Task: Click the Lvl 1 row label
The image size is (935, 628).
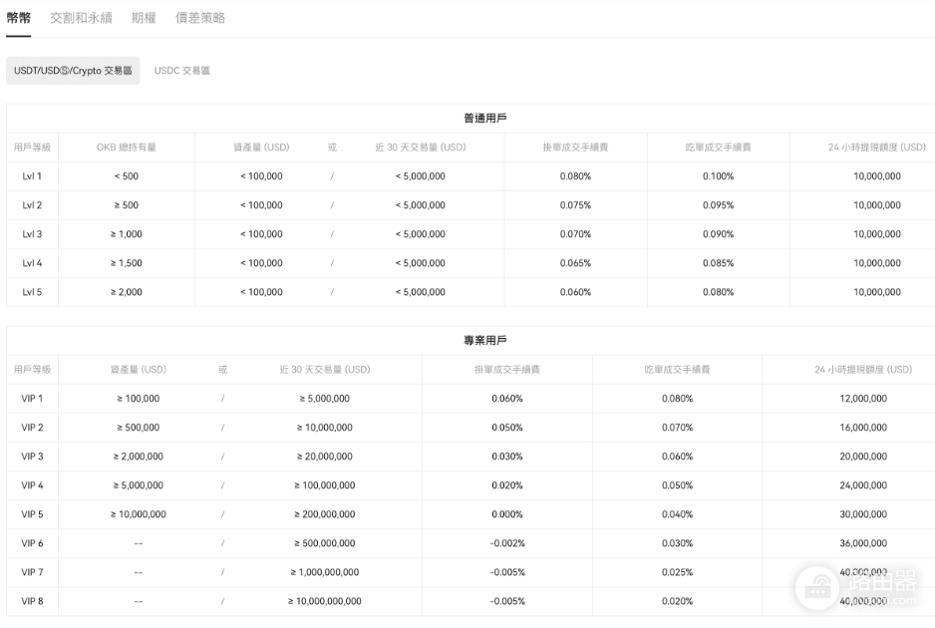Action: [x=32, y=175]
